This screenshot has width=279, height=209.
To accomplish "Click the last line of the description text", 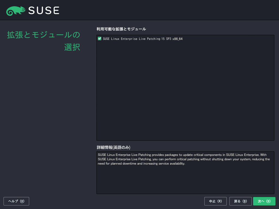I will [141, 164].
